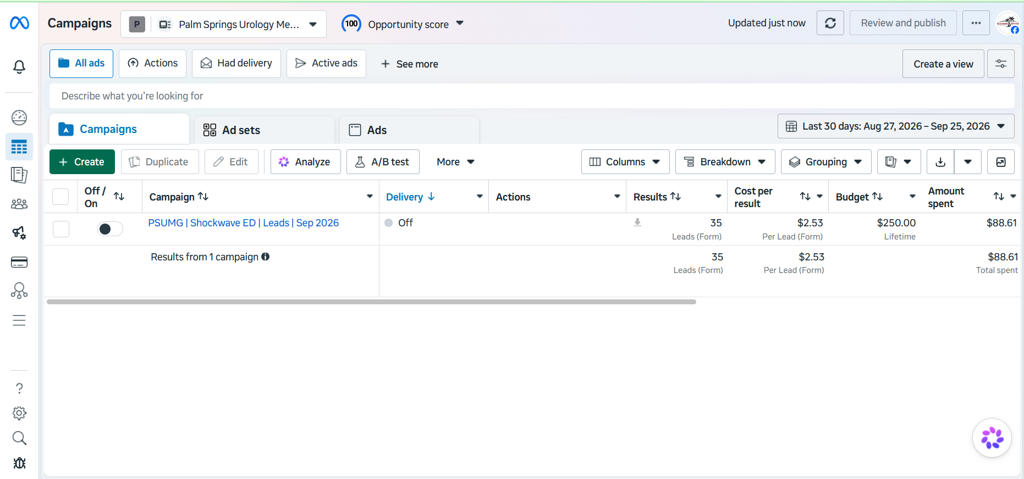
Task: Sort by the Off / On column
Action: coord(119,197)
